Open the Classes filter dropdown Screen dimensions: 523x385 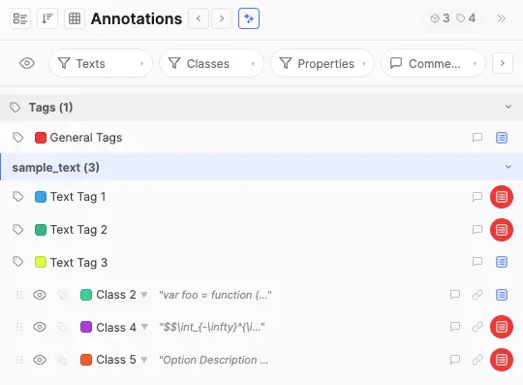pos(211,63)
